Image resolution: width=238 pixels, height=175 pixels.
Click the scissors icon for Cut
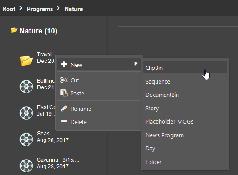pyautogui.click(x=64, y=80)
